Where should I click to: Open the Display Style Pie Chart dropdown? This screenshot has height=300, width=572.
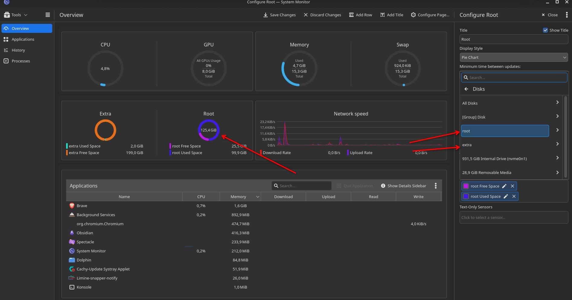click(x=514, y=57)
